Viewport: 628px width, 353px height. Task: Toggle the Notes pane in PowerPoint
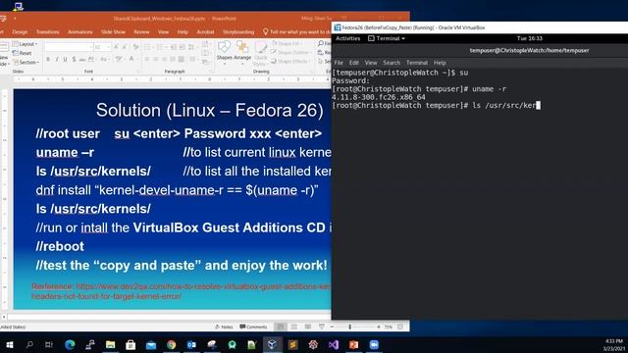click(224, 327)
